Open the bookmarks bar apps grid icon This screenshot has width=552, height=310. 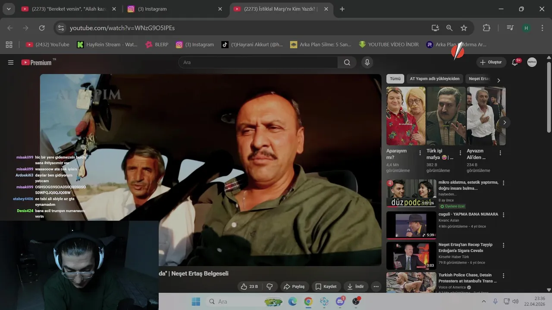(x=9, y=44)
